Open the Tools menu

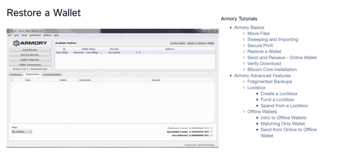click(x=24, y=35)
